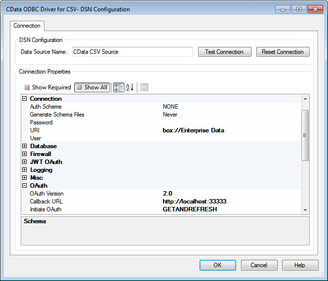
Task: Click the Show Required filter
Action: point(48,87)
